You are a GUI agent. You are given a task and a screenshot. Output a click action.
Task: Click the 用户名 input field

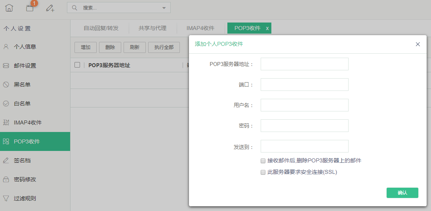tap(305, 105)
